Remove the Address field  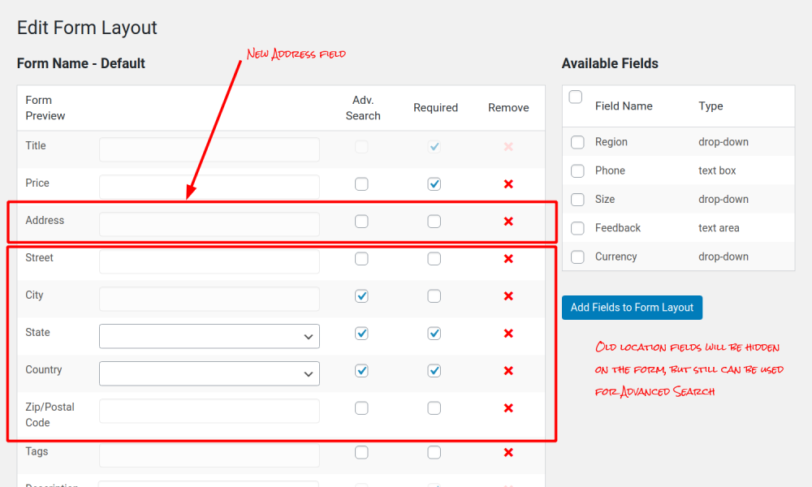click(508, 221)
